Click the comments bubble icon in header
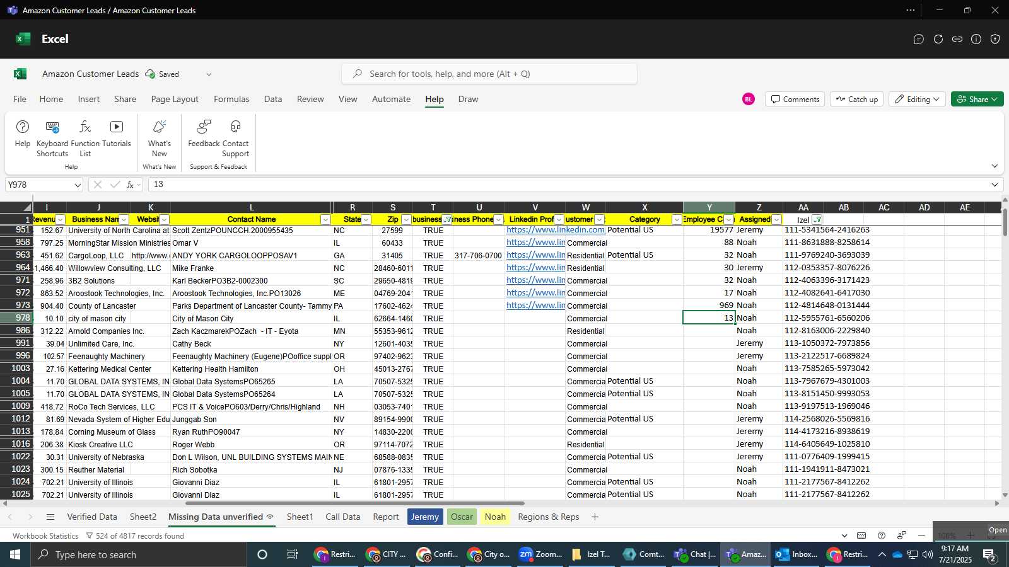The image size is (1009, 567). (919, 39)
